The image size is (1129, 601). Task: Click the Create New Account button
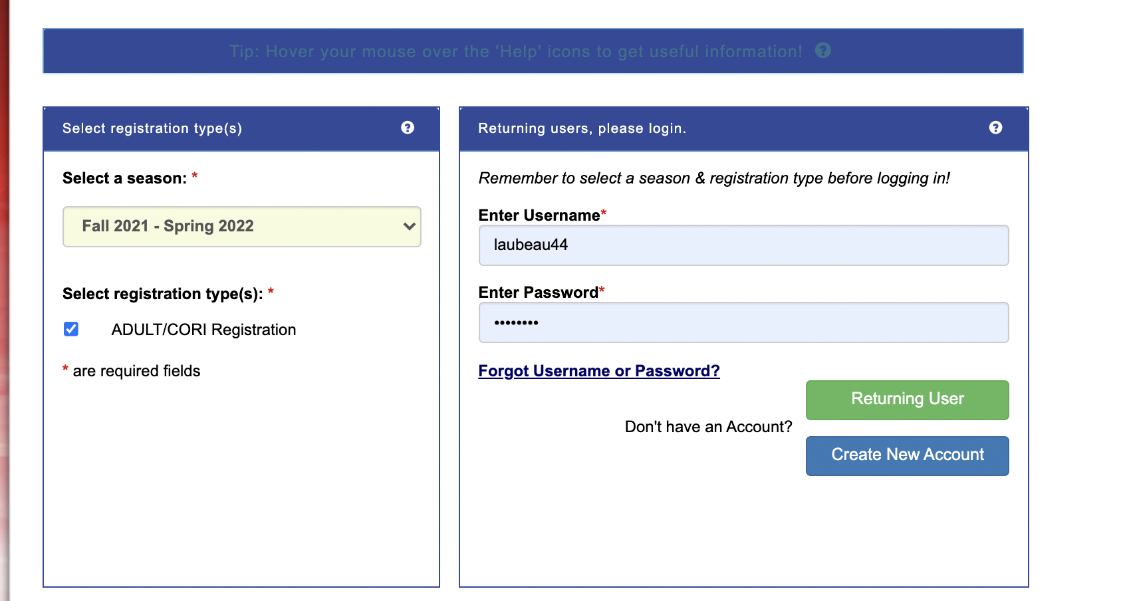point(908,456)
